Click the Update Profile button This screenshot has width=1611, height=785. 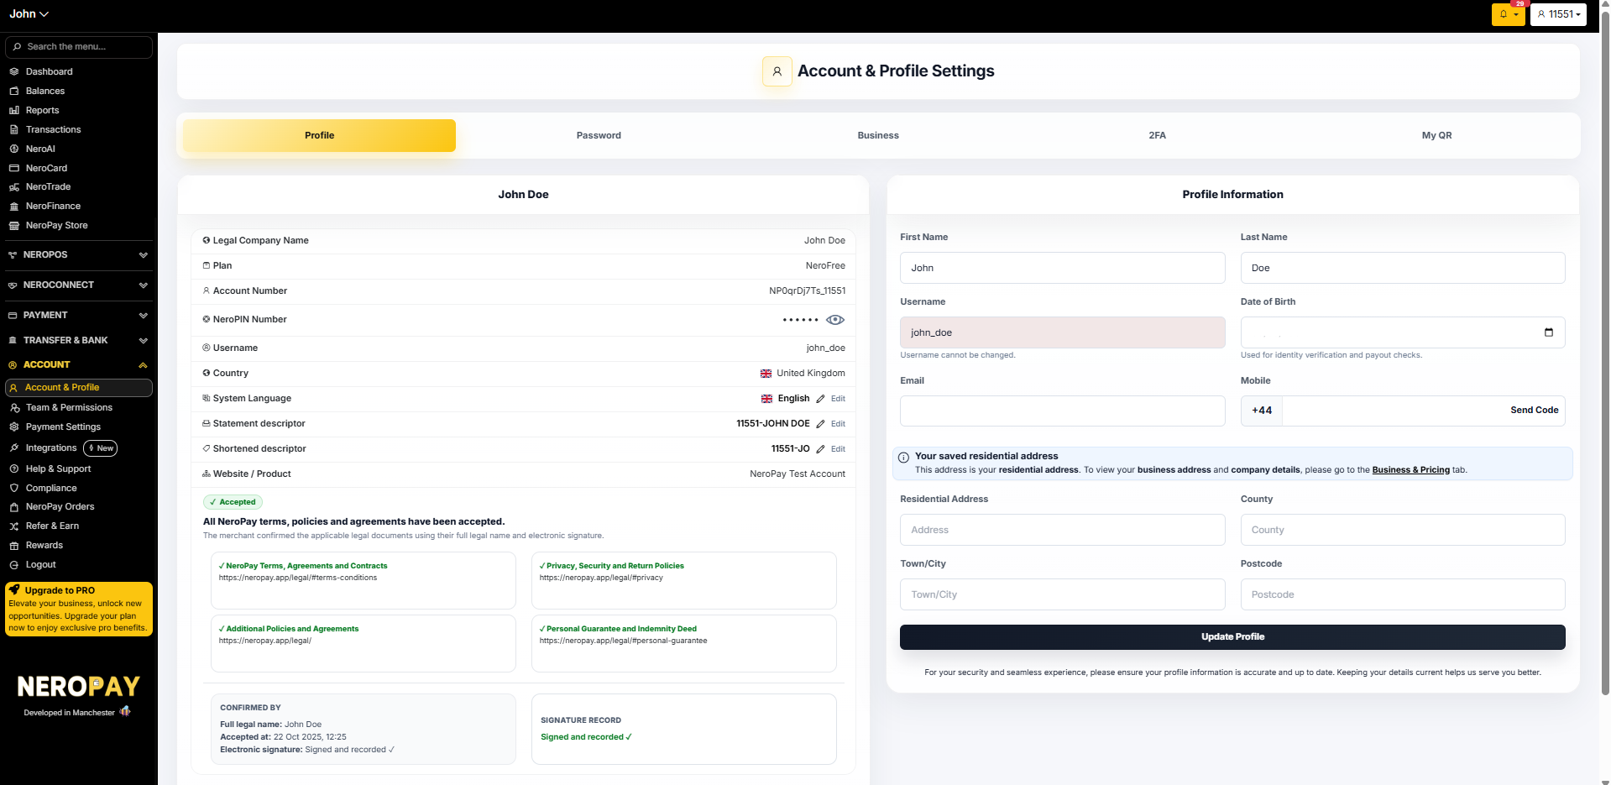click(x=1232, y=636)
